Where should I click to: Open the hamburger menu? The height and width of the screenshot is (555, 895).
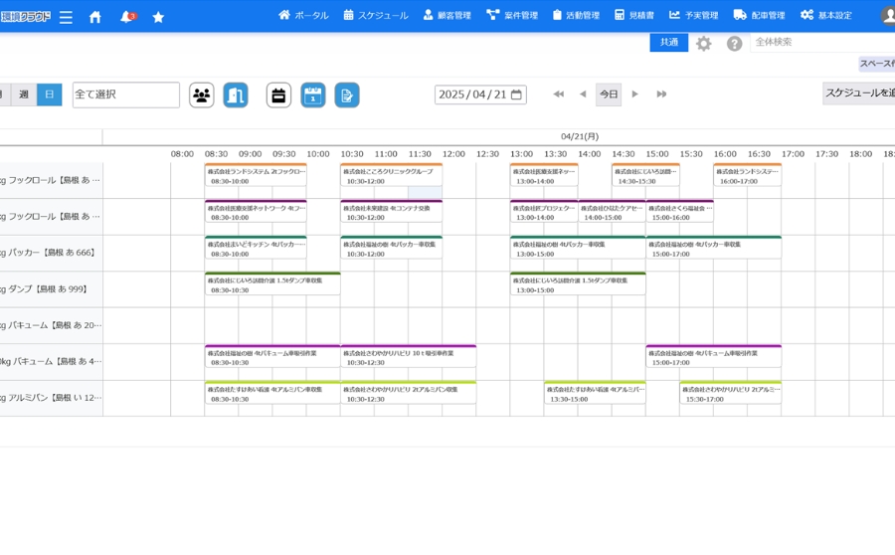pyautogui.click(x=66, y=17)
